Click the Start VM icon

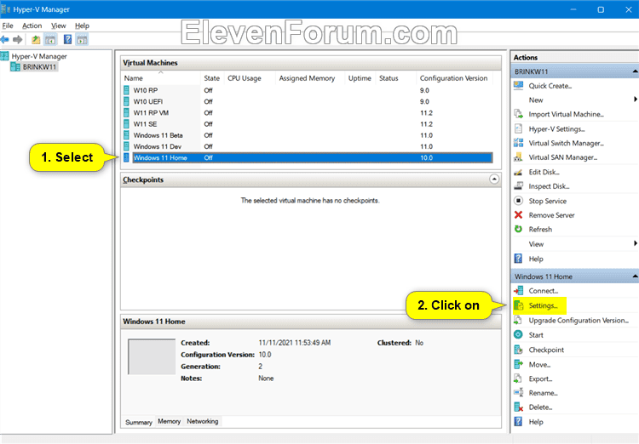point(518,334)
